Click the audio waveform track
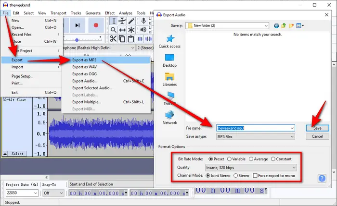Viewport: 337px width, 206px height. pos(101,134)
